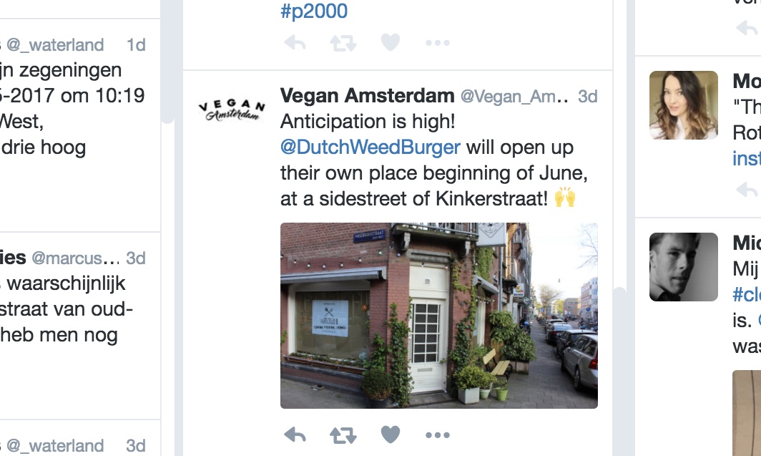Open the corner building photo

point(438,316)
